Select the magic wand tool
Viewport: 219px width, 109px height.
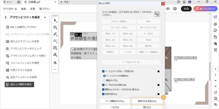click(55, 63)
